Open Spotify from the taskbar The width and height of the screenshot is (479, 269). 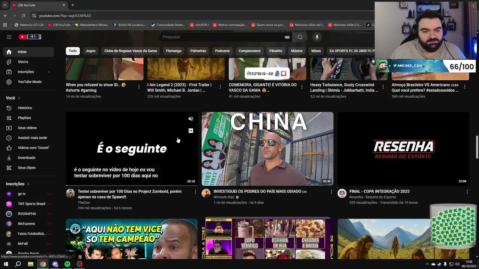[67, 264]
